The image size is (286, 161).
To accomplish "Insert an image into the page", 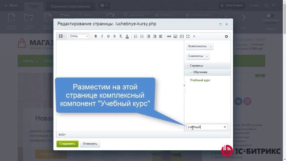I will pos(175,36).
